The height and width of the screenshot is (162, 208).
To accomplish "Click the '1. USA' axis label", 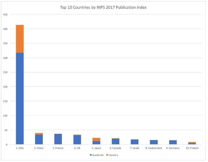I will (x=20, y=148).
